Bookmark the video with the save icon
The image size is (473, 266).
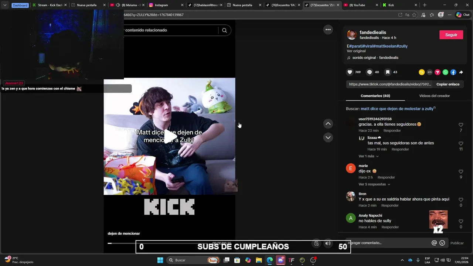click(x=387, y=72)
